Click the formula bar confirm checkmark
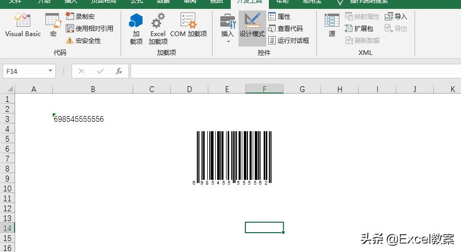Image resolution: width=461 pixels, height=252 pixels. 100,71
